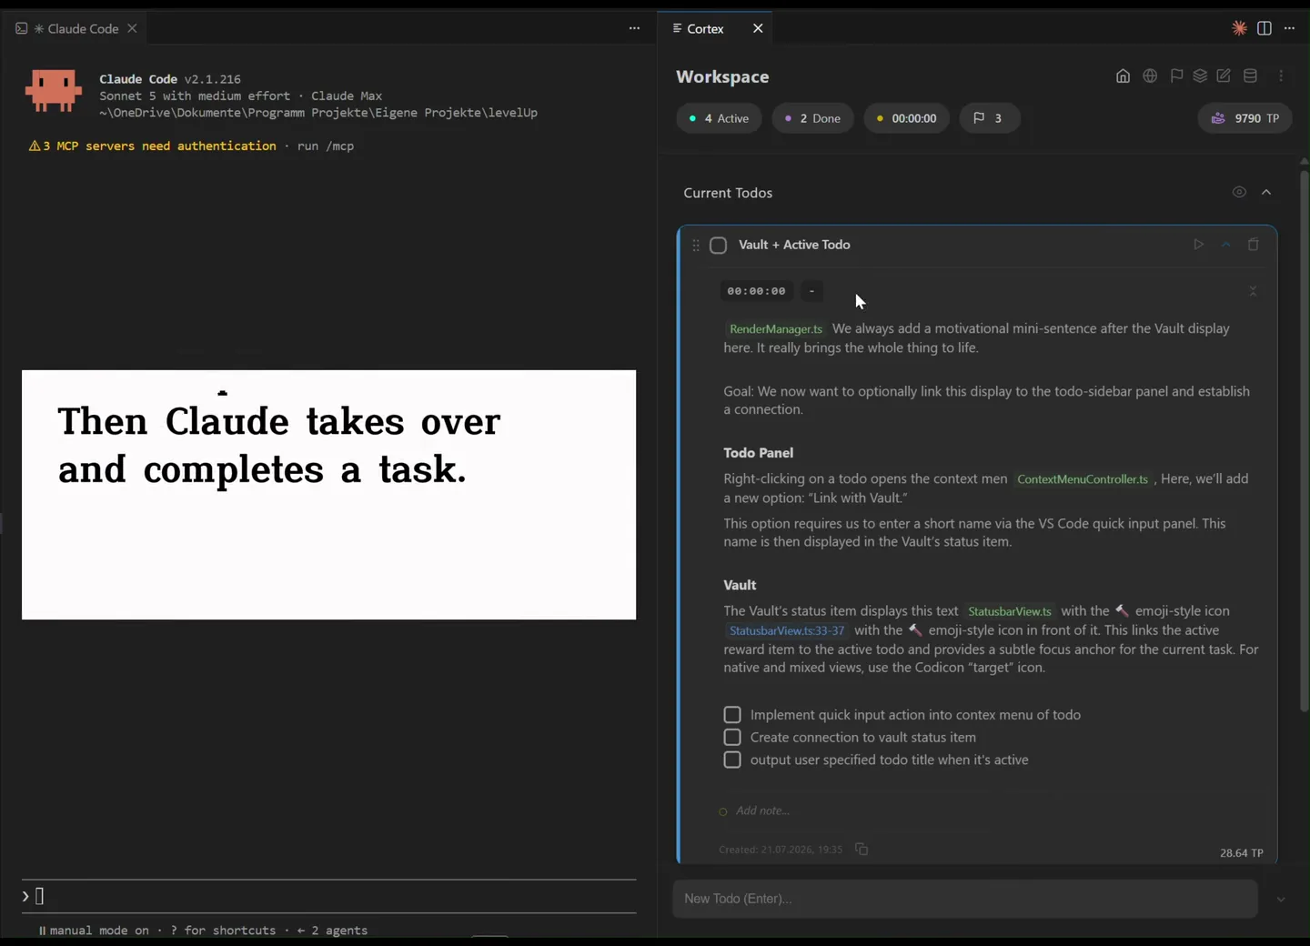Filter by the 4 Active pill
This screenshot has height=946, width=1310.
coord(719,118)
